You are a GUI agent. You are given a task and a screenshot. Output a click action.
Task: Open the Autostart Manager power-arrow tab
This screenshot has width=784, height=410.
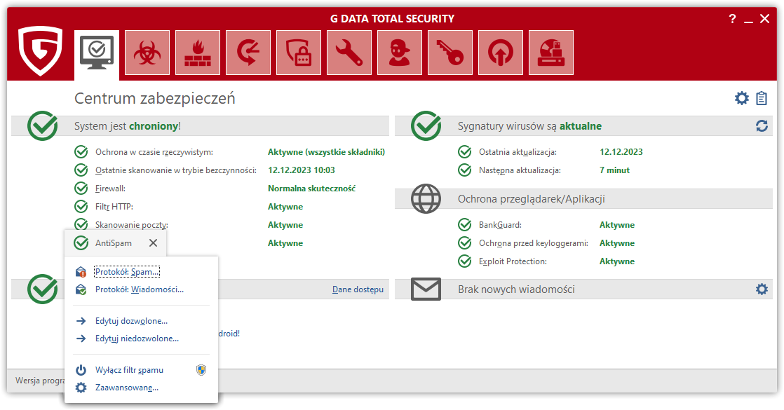(x=501, y=53)
